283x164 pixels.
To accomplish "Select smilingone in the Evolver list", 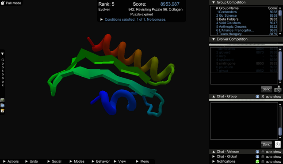I will pos(247,63).
